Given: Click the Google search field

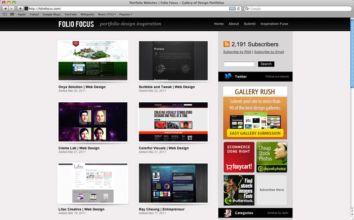Looking at the screenshot, I should coord(298,8).
